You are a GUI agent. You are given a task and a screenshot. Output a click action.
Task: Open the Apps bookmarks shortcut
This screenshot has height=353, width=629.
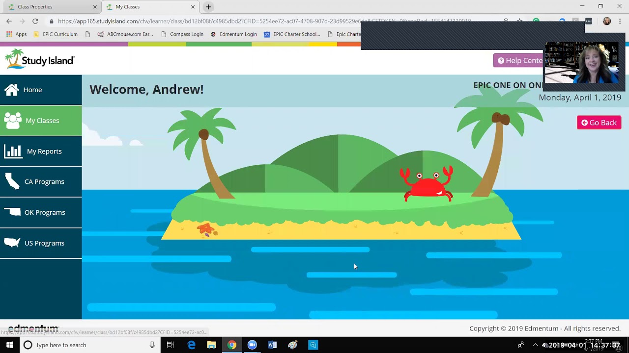pos(17,34)
